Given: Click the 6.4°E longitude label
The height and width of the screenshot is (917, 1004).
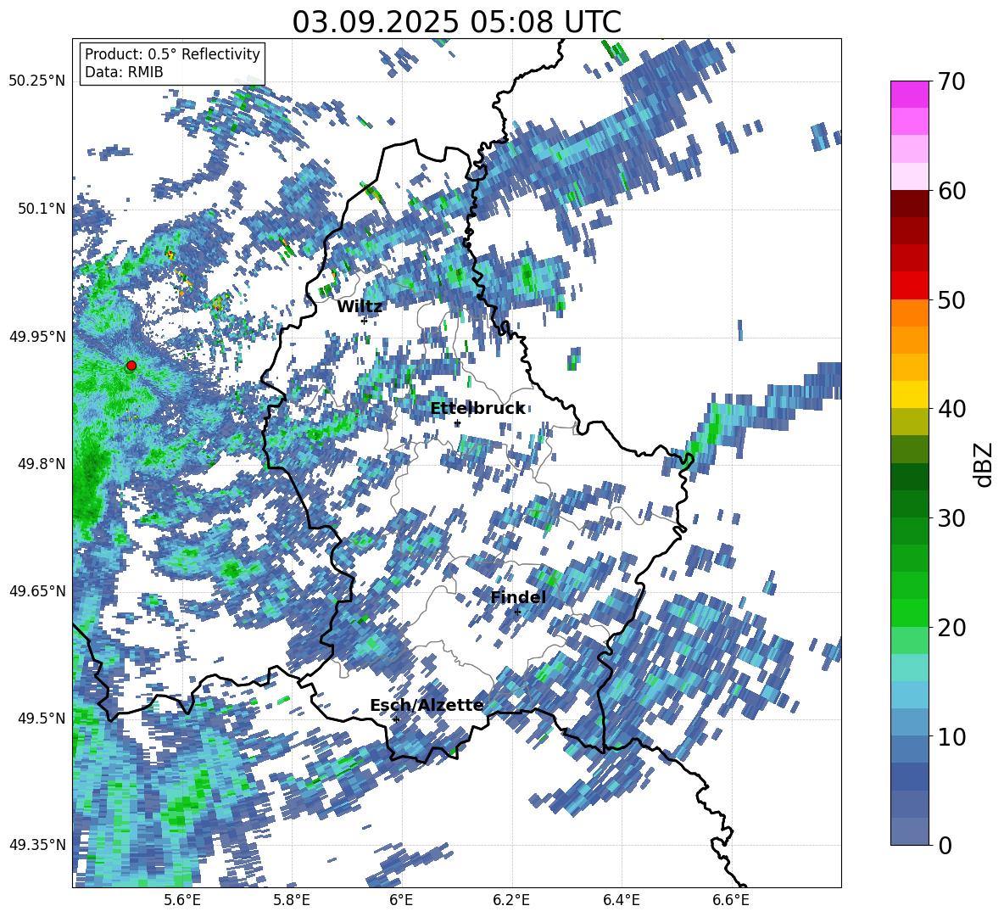Looking at the screenshot, I should [x=621, y=900].
